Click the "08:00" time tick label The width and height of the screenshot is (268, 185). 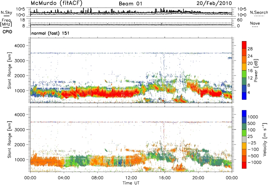pyautogui.click(x=97, y=178)
